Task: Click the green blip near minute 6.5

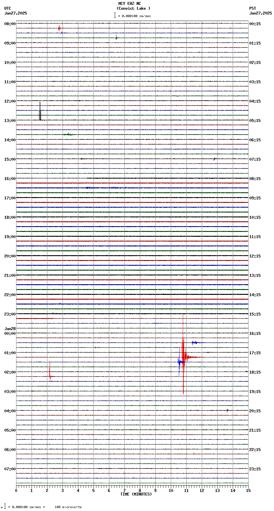Action: pyautogui.click(x=116, y=37)
